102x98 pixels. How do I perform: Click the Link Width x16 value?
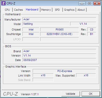tap(43, 75)
